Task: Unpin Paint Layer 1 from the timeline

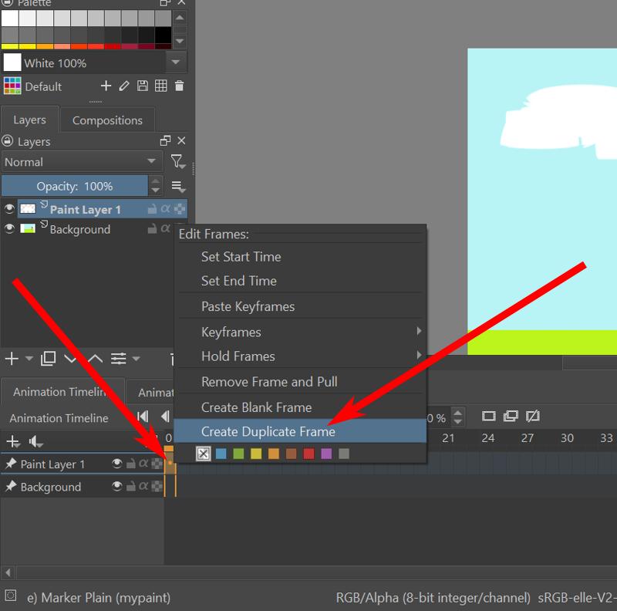Action: [11, 464]
